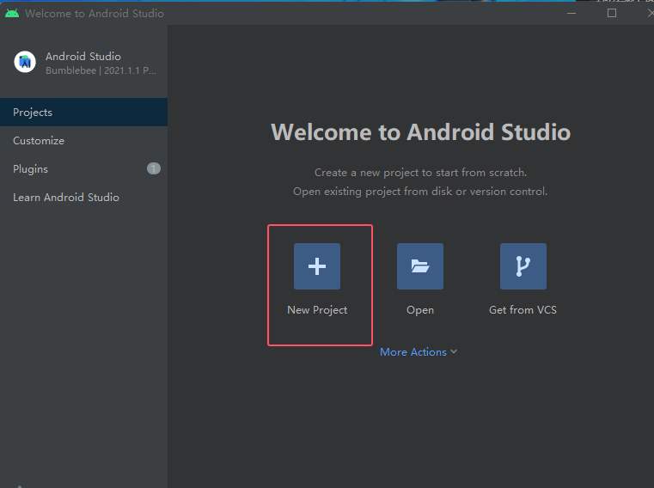Click the Get from VCS branch icon
The width and height of the screenshot is (654, 488).
pyautogui.click(x=523, y=266)
